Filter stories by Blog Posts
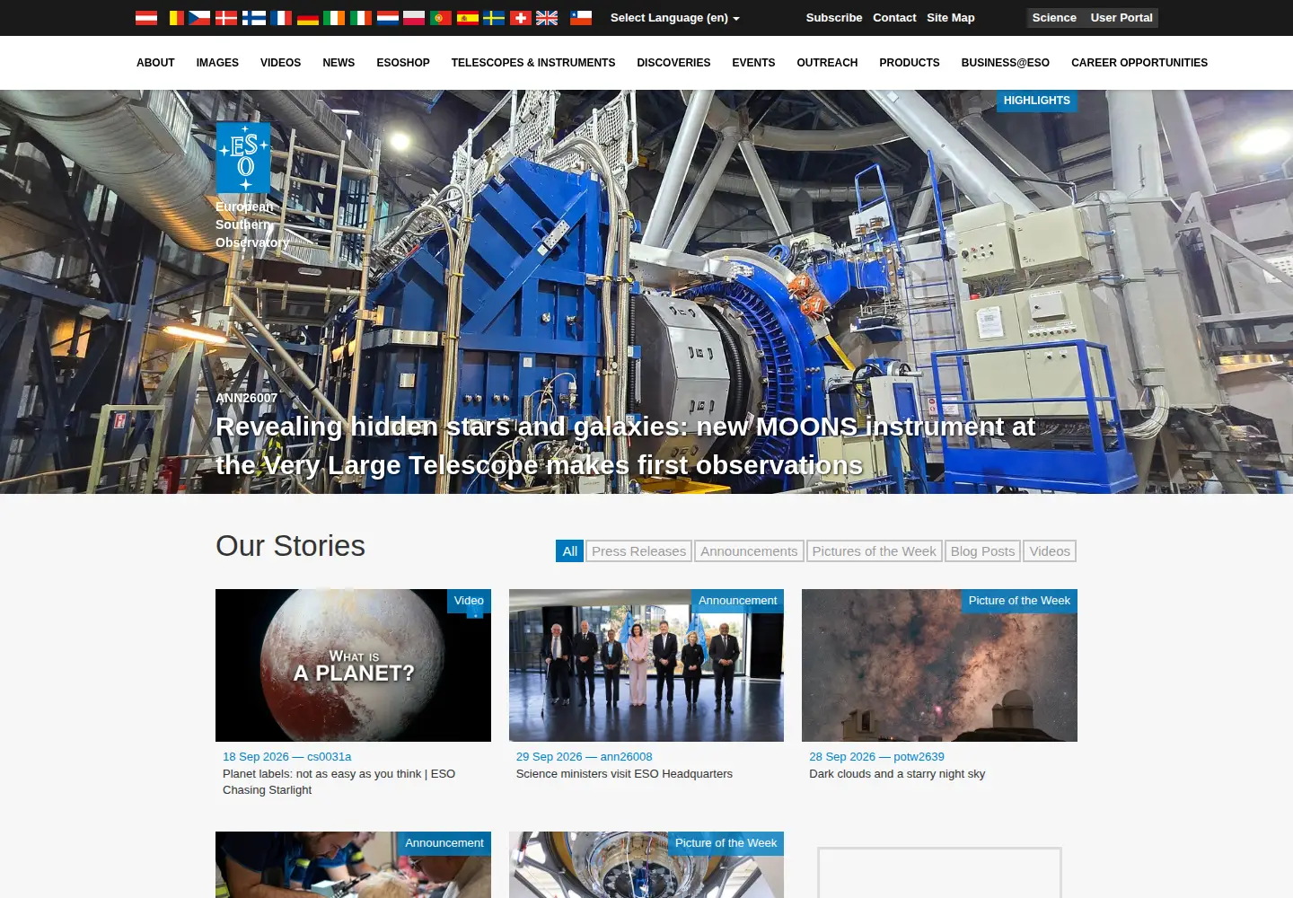 click(982, 551)
